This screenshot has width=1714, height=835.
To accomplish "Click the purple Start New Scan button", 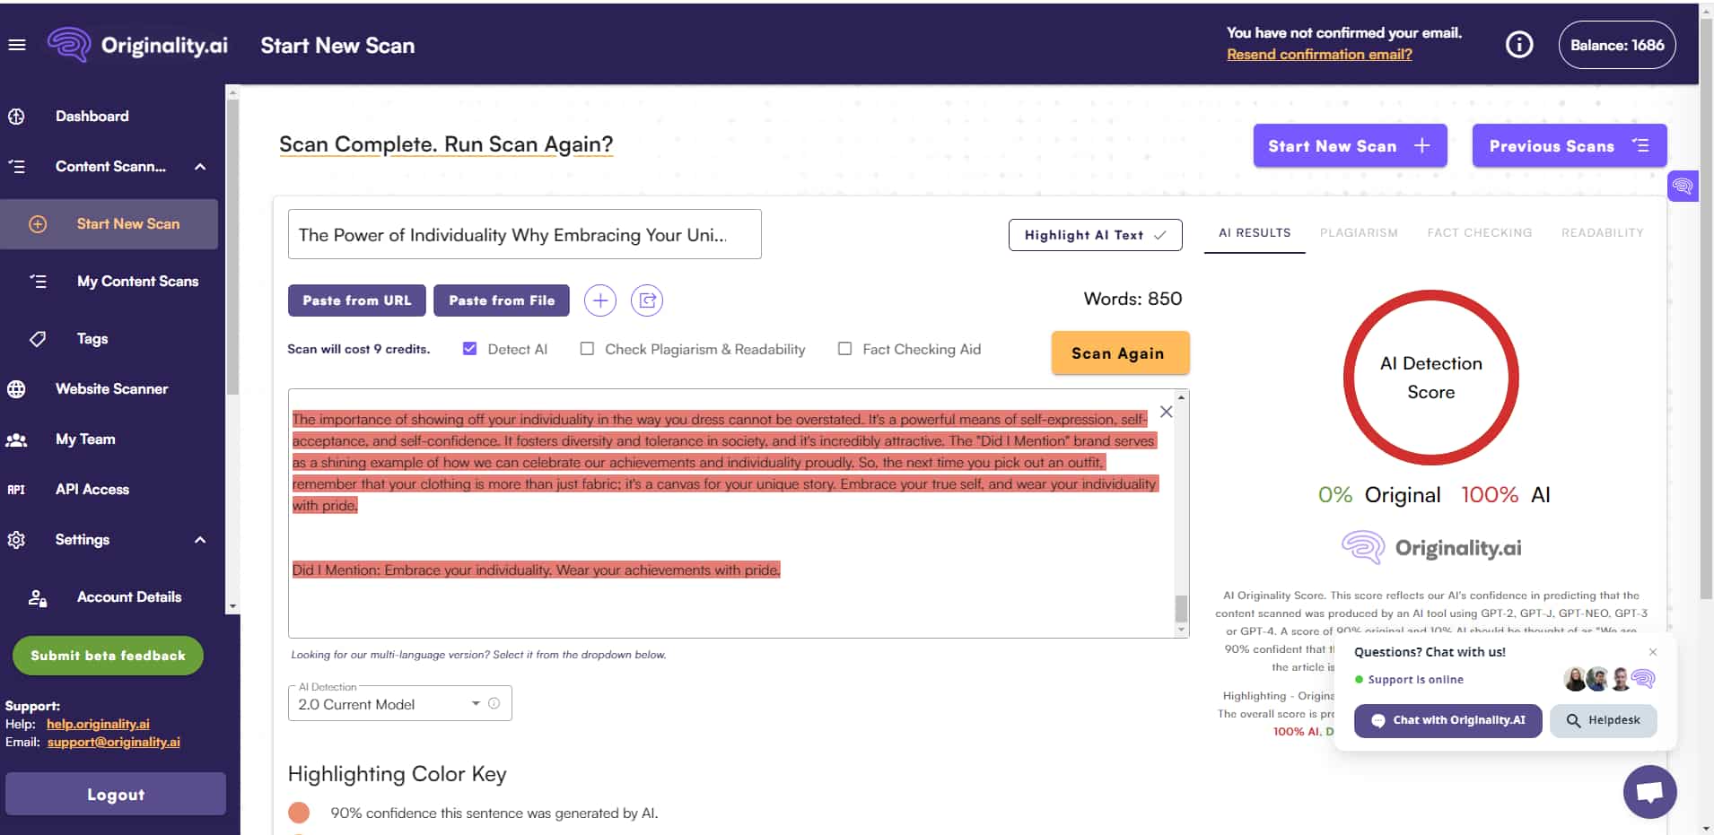I will pyautogui.click(x=1350, y=146).
